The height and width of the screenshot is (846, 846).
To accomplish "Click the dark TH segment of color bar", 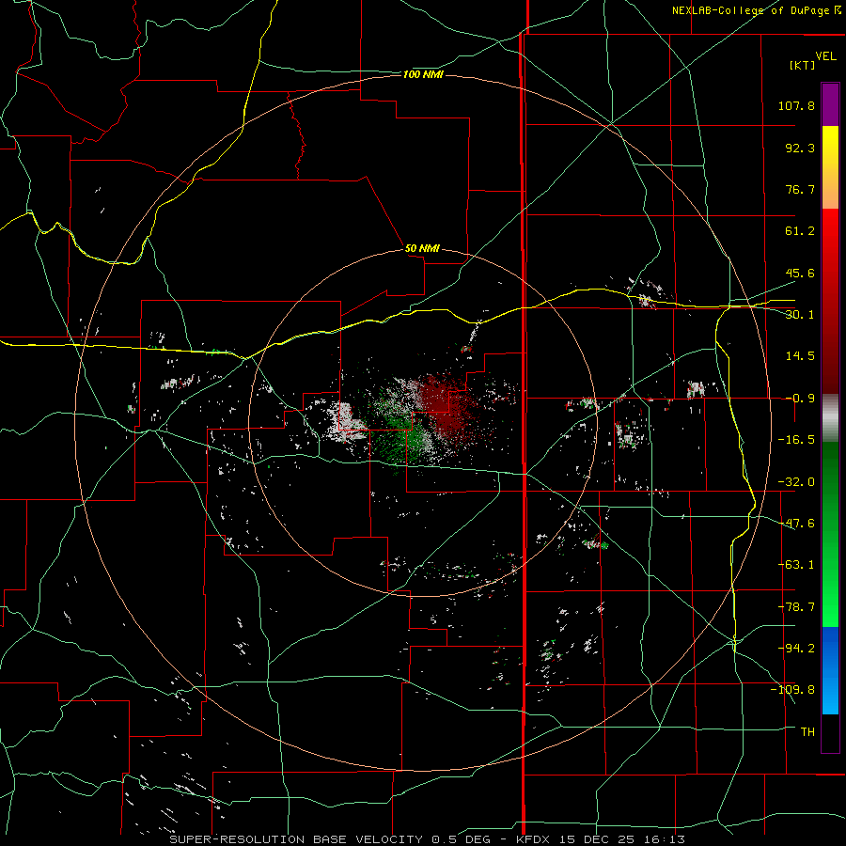I will (830, 733).
